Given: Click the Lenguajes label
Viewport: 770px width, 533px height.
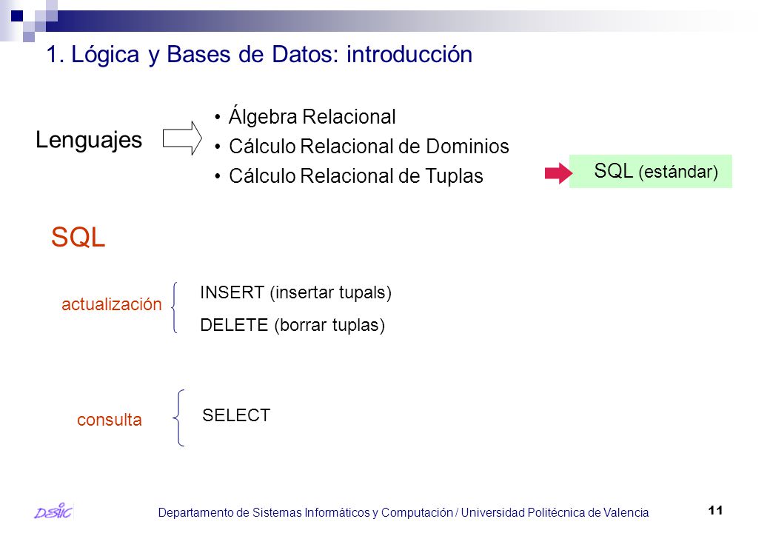Looking at the screenshot, I should (89, 141).
